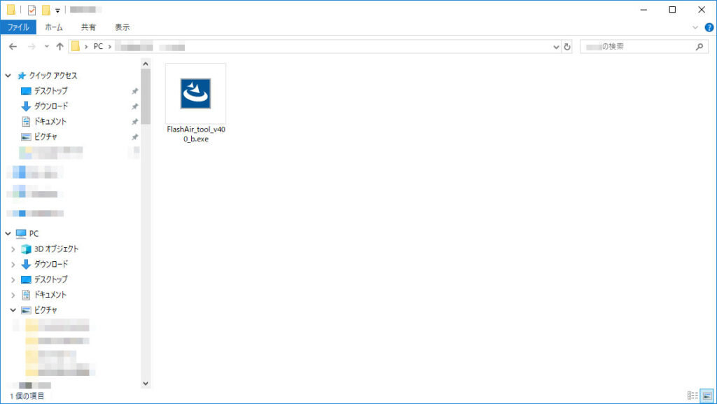This screenshot has height=404, width=717.
Task: Open the address bar history dropdown
Action: pos(556,47)
